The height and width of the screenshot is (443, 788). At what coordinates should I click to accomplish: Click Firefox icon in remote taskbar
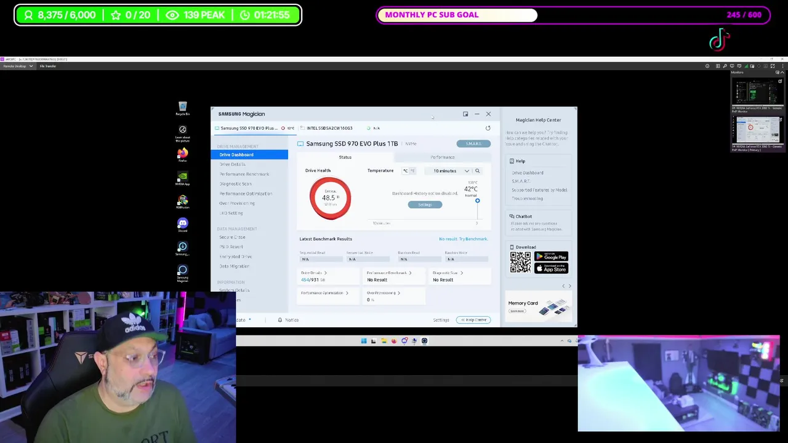[394, 341]
